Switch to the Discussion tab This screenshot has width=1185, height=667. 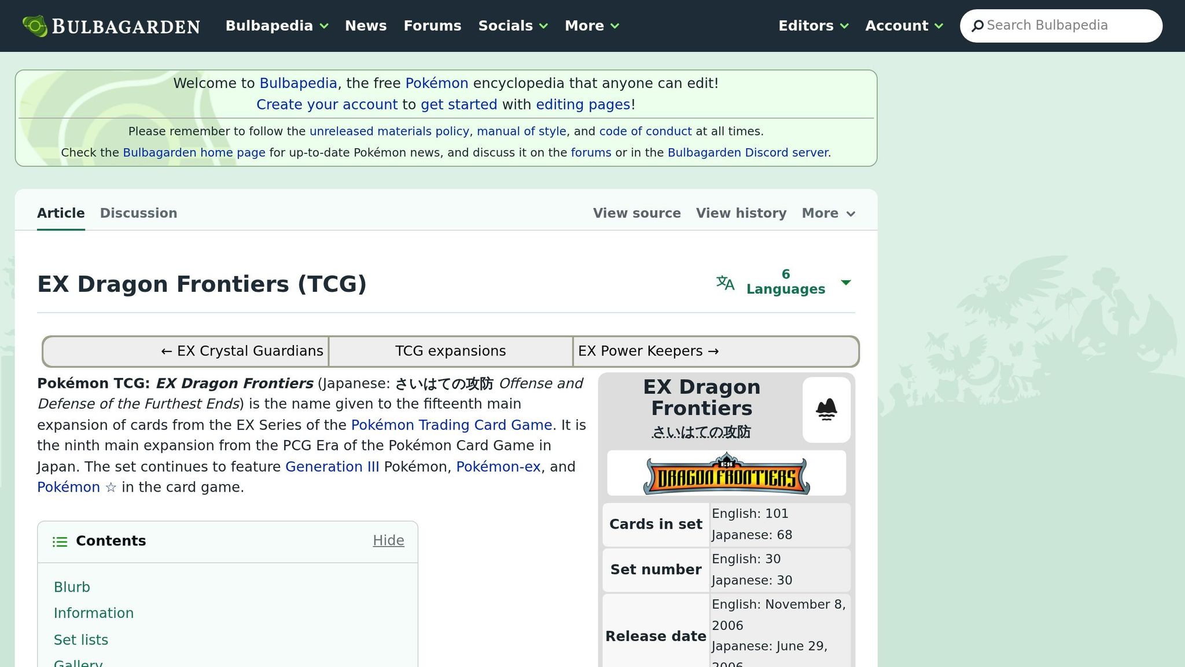point(138,213)
